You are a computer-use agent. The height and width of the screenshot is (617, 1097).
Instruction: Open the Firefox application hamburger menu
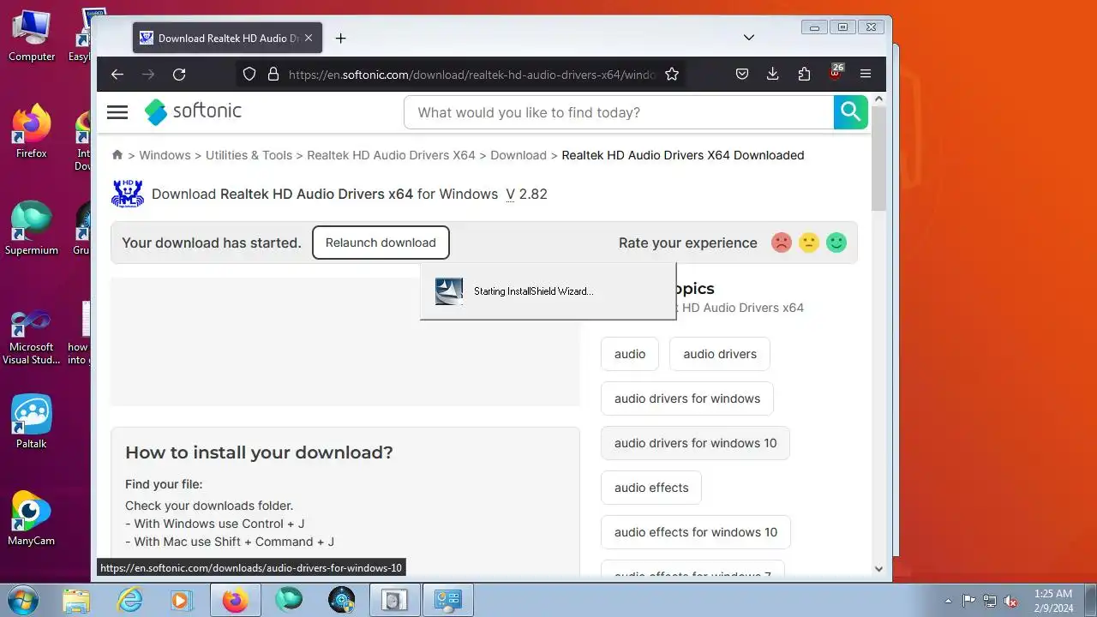[x=866, y=75]
